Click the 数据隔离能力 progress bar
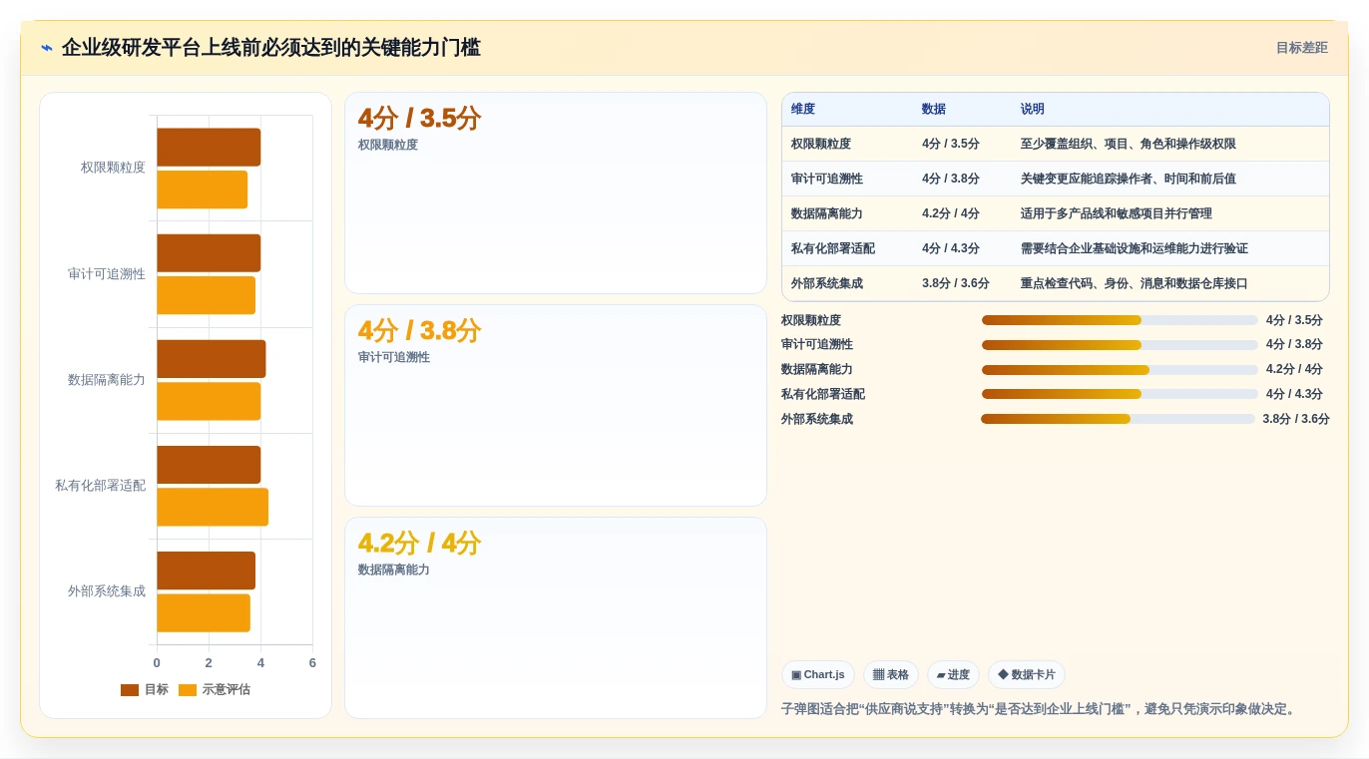The image size is (1369, 759). pyautogui.click(x=1120, y=370)
